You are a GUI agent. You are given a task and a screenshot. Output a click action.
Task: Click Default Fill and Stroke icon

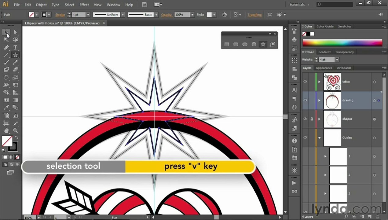click(x=4, y=150)
